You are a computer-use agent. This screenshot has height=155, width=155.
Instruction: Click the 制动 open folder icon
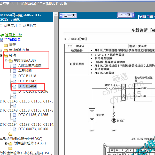6,56
